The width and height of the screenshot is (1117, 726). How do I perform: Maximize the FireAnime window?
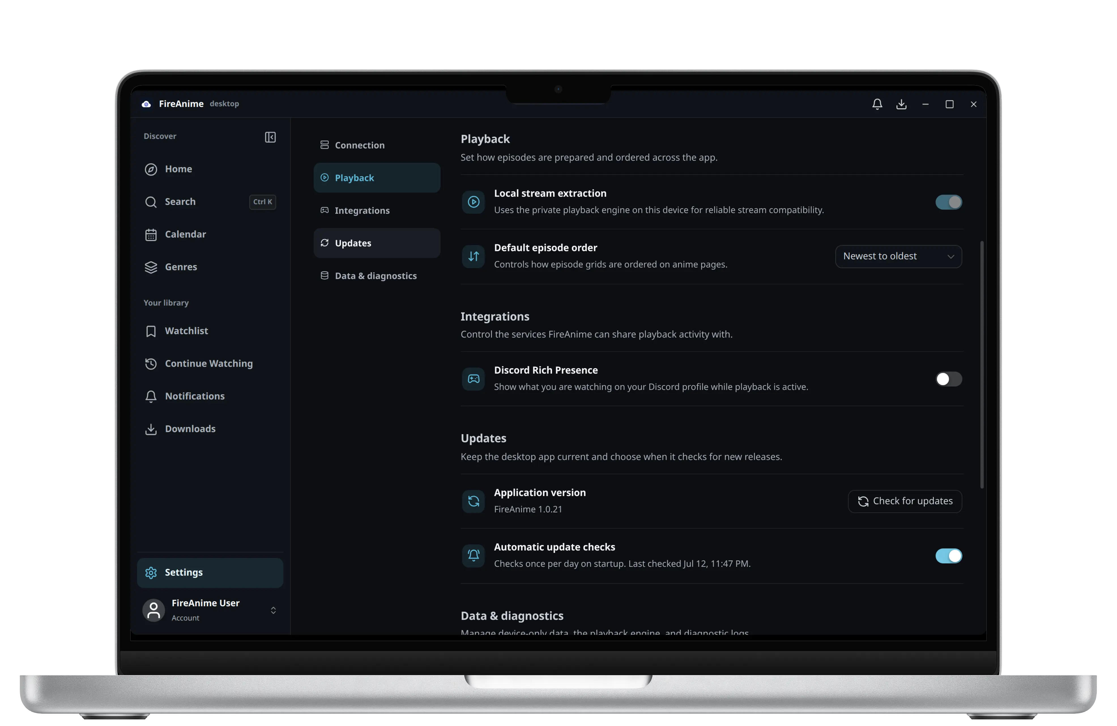(949, 104)
